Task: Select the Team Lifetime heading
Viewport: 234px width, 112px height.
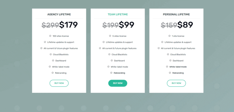Action: 118,14
